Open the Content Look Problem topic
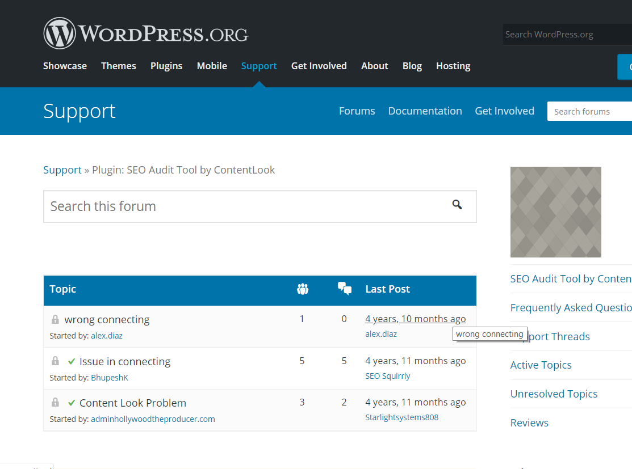 [x=133, y=403]
